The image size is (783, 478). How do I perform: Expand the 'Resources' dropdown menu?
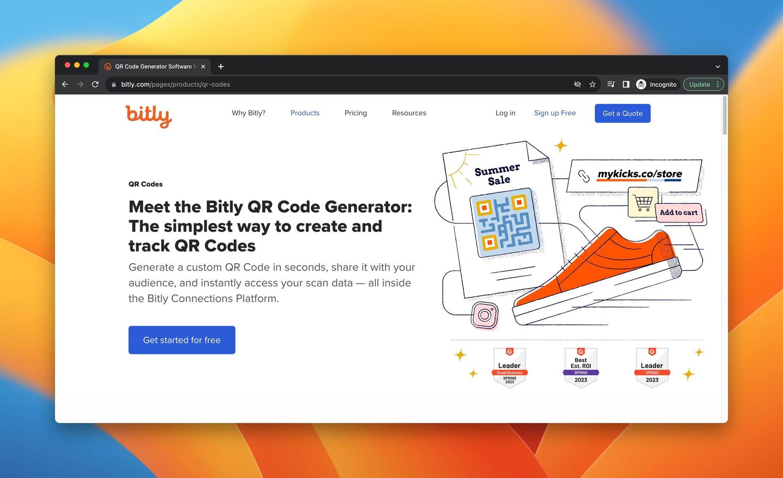coord(409,113)
